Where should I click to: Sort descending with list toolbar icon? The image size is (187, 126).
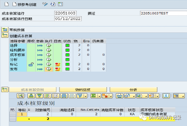39,96
